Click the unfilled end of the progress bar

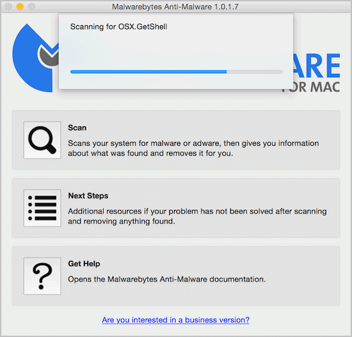[x=255, y=72]
